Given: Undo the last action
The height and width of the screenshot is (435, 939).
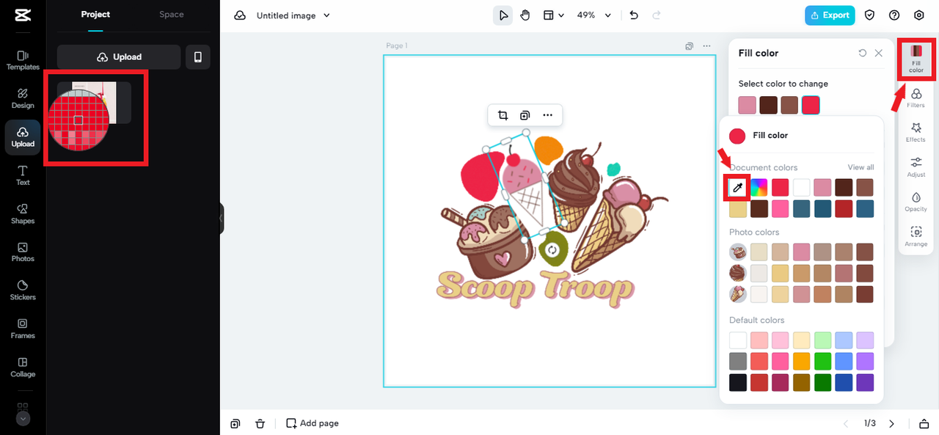Looking at the screenshot, I should tap(634, 15).
